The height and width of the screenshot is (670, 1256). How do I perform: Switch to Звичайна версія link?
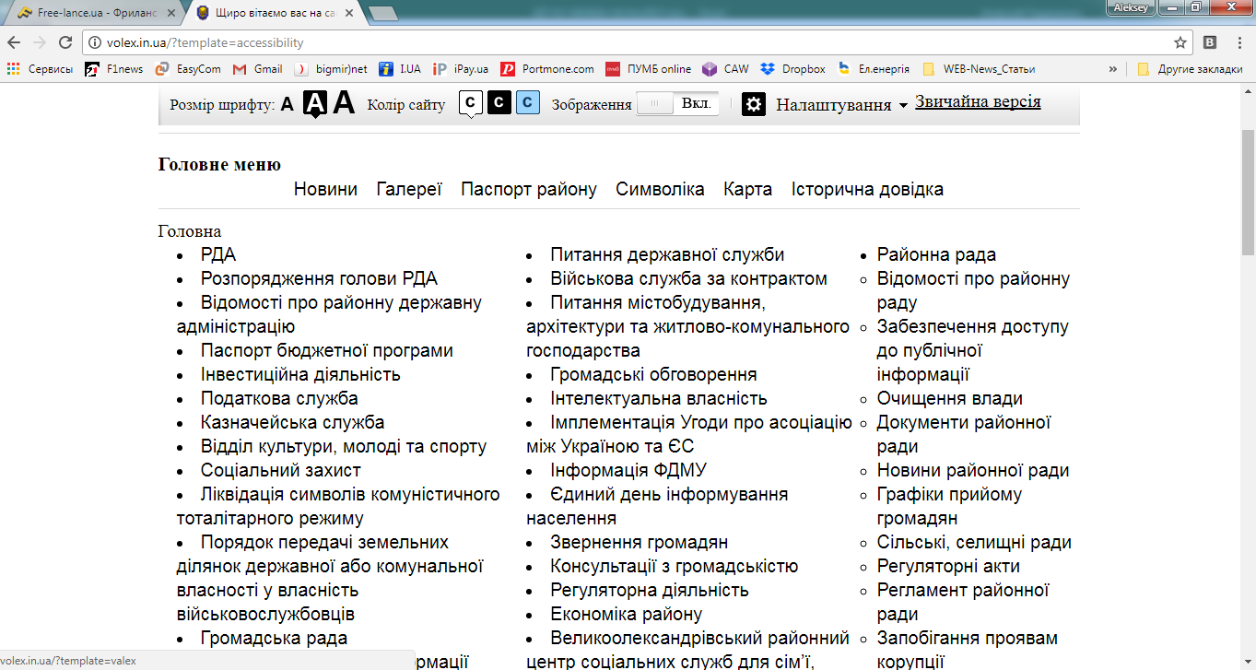[978, 101]
